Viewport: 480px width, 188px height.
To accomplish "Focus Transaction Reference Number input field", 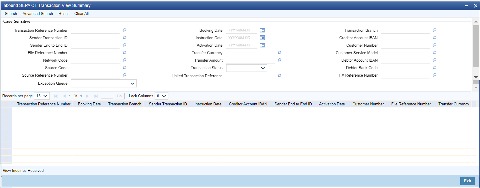I will 95,30.
